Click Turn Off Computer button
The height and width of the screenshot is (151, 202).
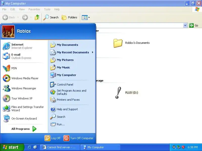[x=78, y=138]
